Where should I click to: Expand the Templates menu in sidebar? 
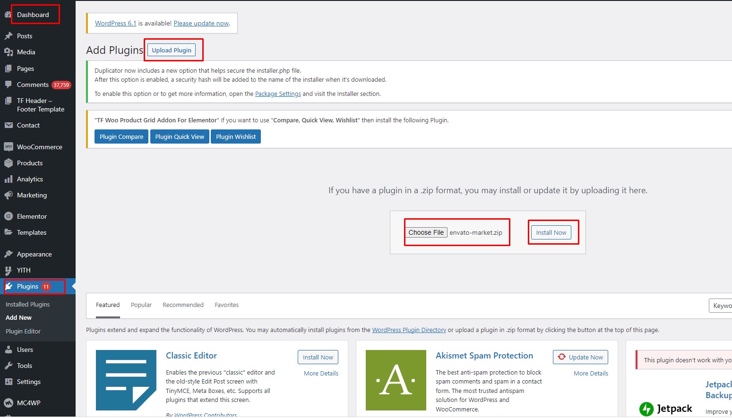tap(31, 232)
